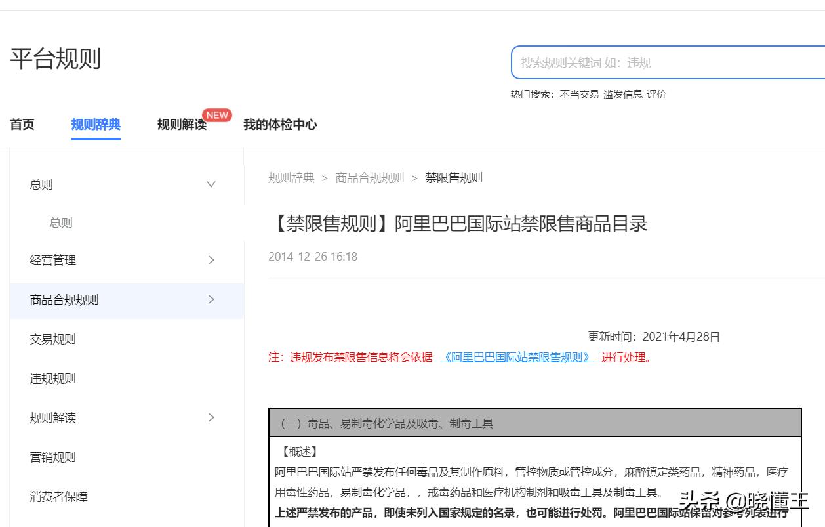Select 总则 sub-item under 总则

[60, 222]
